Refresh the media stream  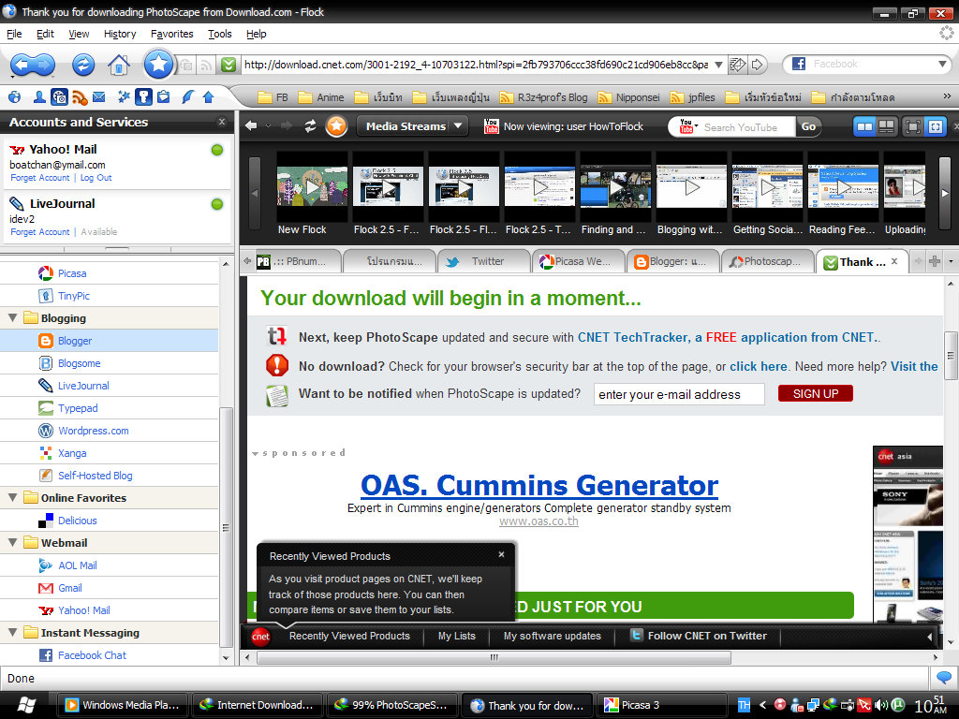[x=310, y=126]
